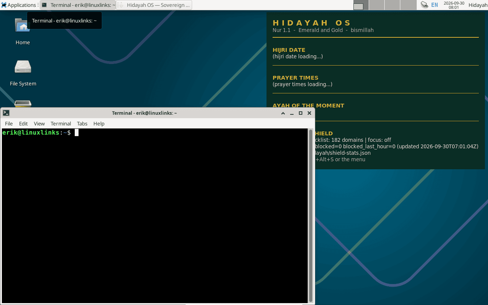The width and height of the screenshot is (488, 305).
Task: Click the network connection tray icon
Action: [424, 5]
